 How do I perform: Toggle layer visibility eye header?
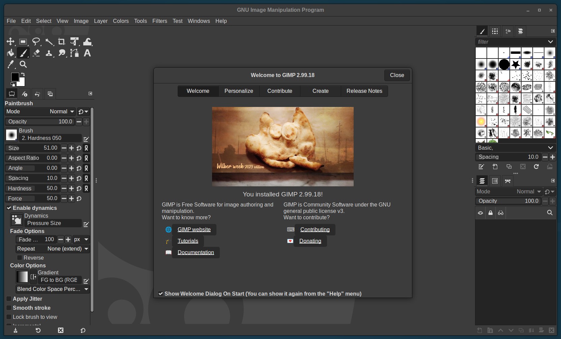[480, 213]
